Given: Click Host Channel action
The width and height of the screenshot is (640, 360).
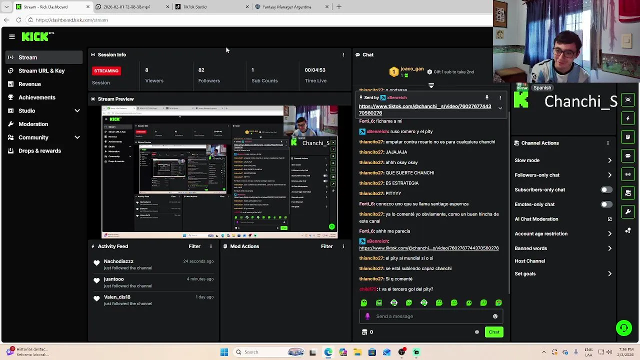Looking at the screenshot, I should [x=530, y=261].
